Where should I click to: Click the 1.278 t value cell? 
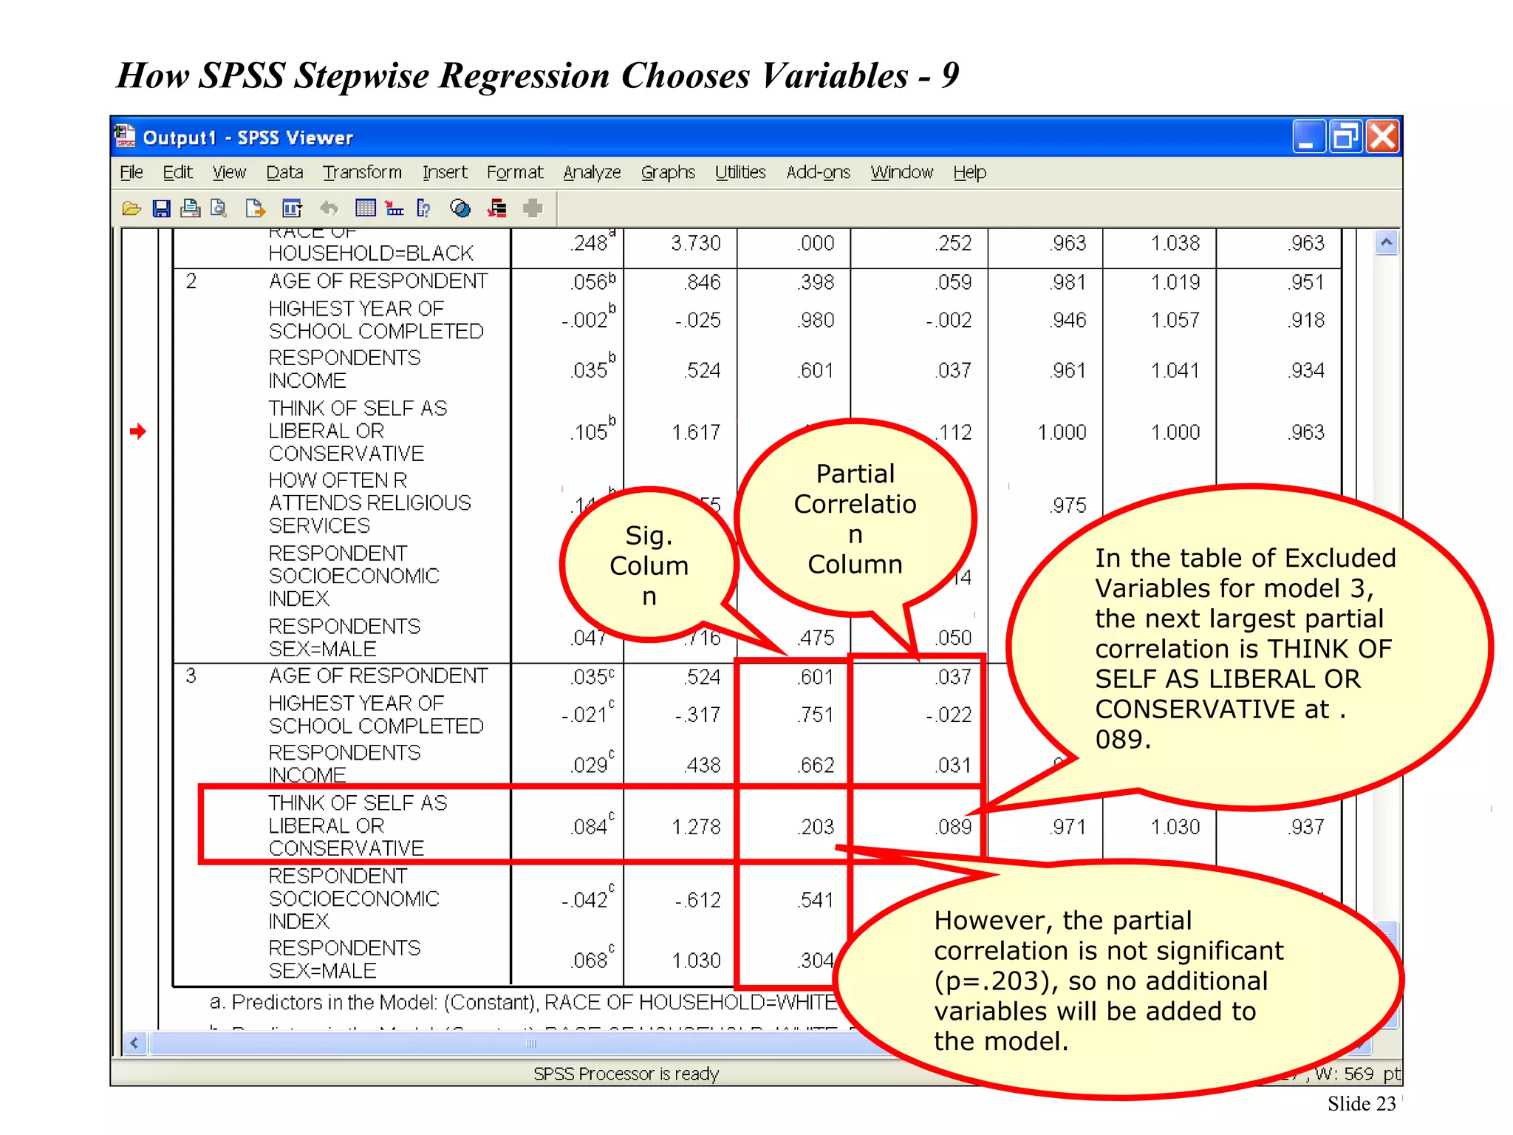pyautogui.click(x=696, y=826)
